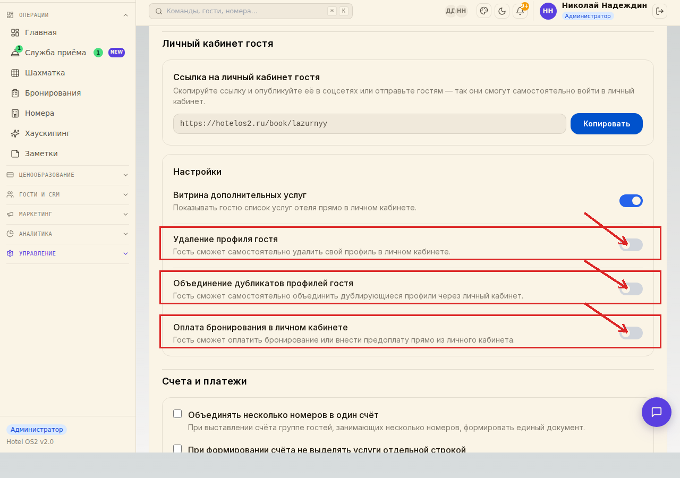The image size is (680, 478).
Task: Click the Заметки note icon
Action: 15,153
